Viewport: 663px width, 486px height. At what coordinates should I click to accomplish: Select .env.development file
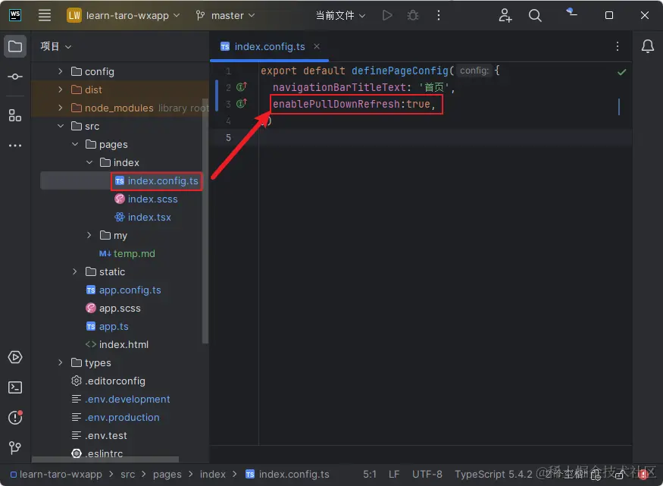[x=121, y=399]
